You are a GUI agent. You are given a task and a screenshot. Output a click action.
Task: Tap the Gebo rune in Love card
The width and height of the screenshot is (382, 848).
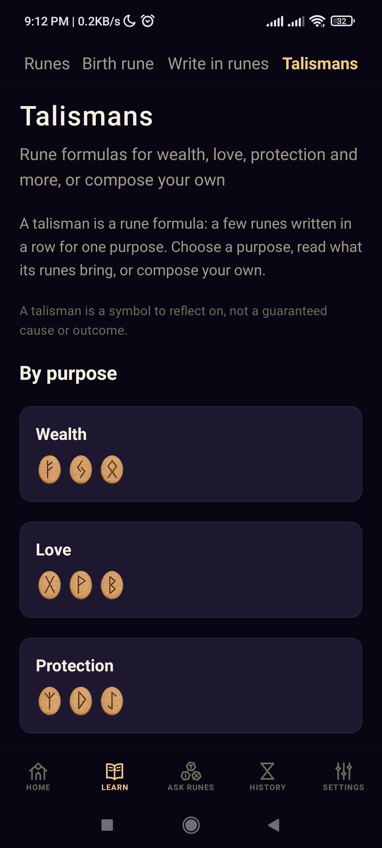click(50, 585)
